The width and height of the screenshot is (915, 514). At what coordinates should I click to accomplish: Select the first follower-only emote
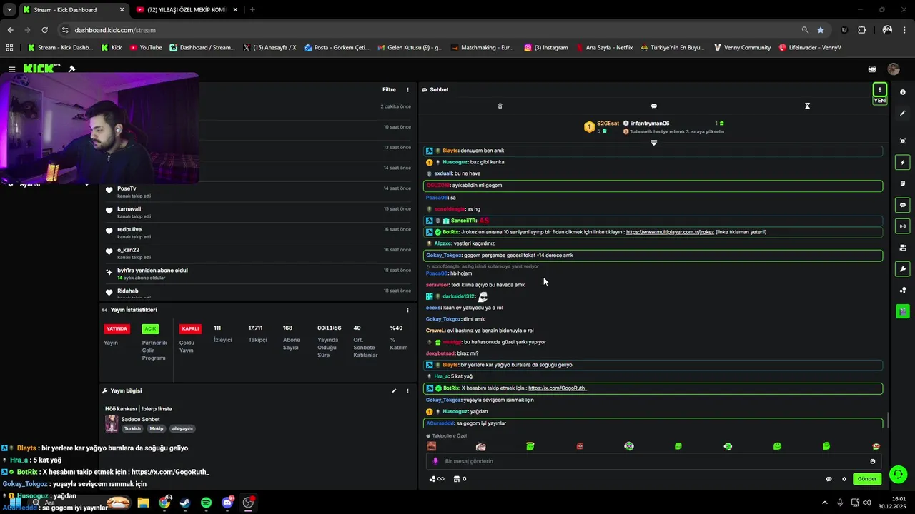[431, 446]
